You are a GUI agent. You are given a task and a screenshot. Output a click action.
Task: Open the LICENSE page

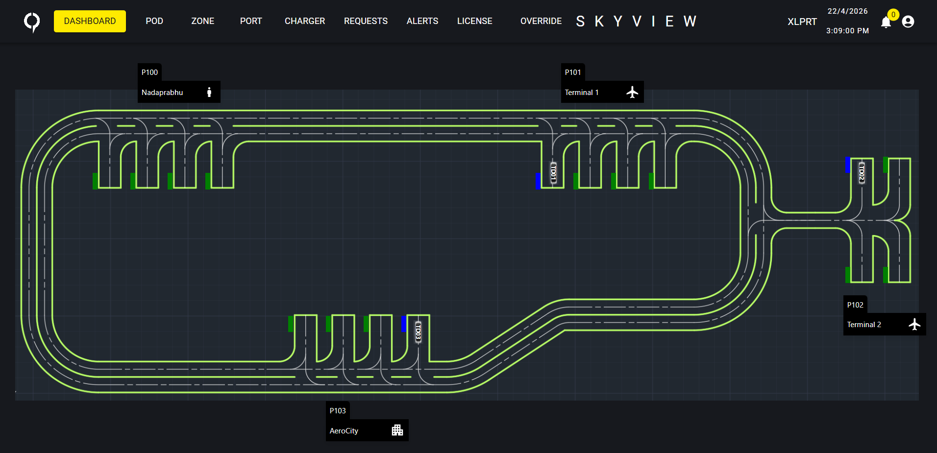coord(474,21)
